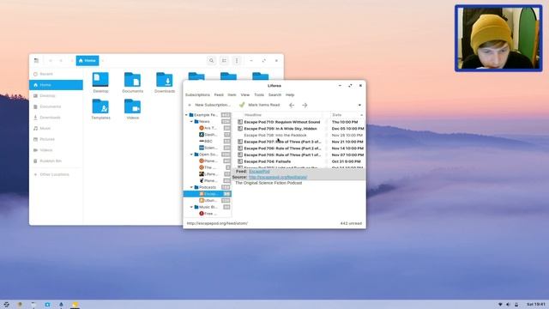Click the Home path button in Files

click(87, 61)
